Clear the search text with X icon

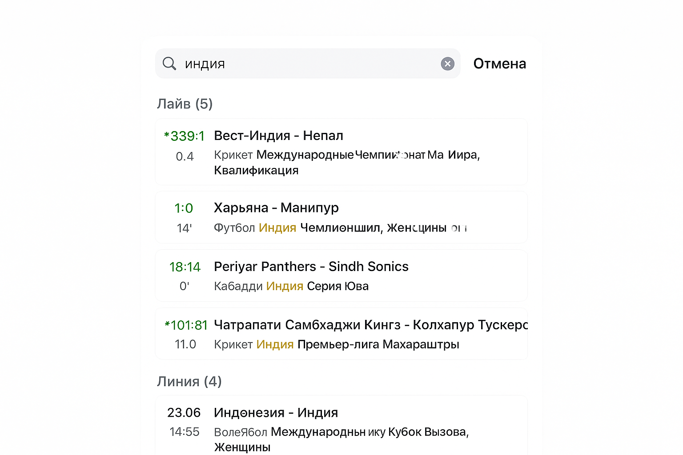pos(447,64)
